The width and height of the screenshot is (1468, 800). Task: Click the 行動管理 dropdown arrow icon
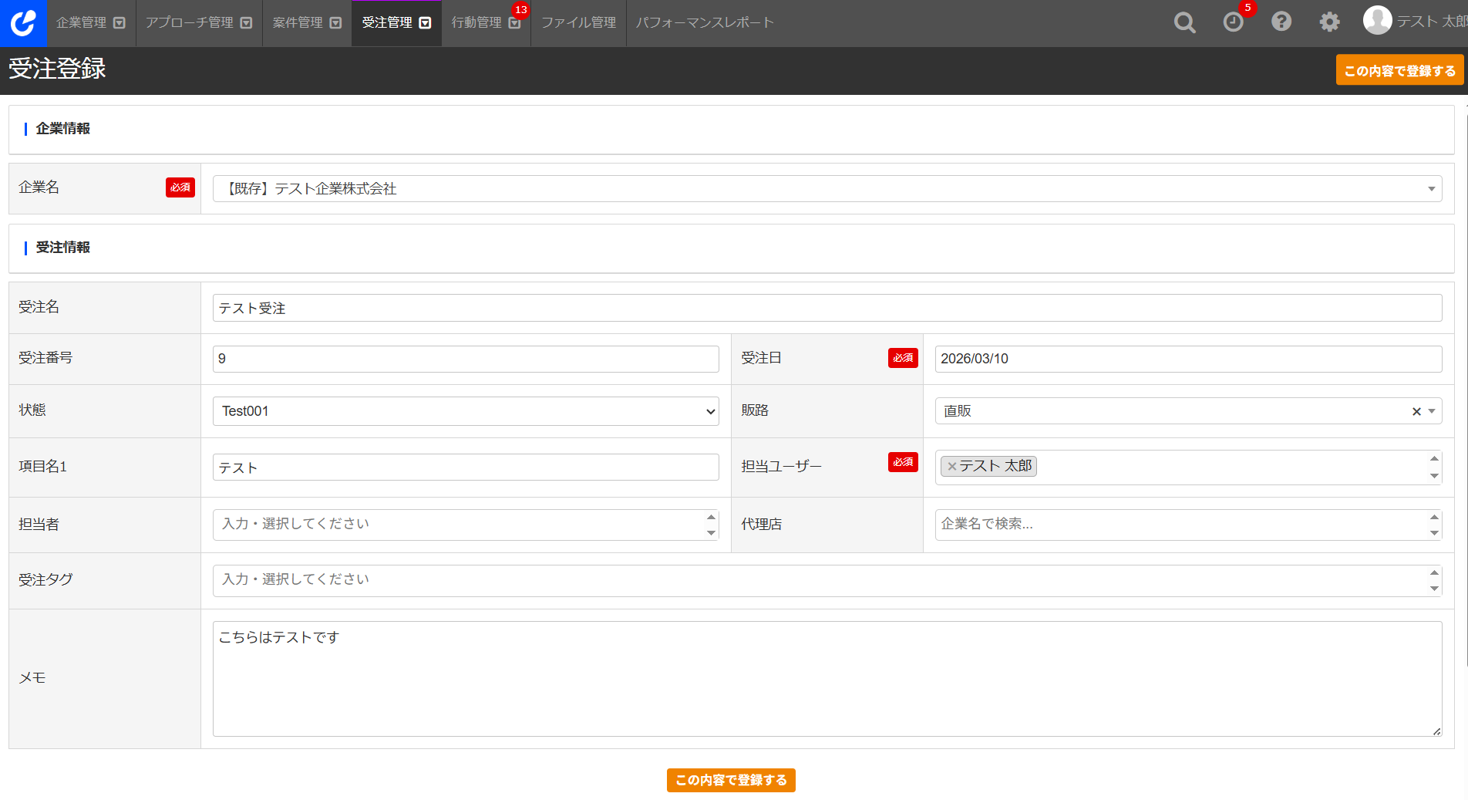[x=514, y=24]
